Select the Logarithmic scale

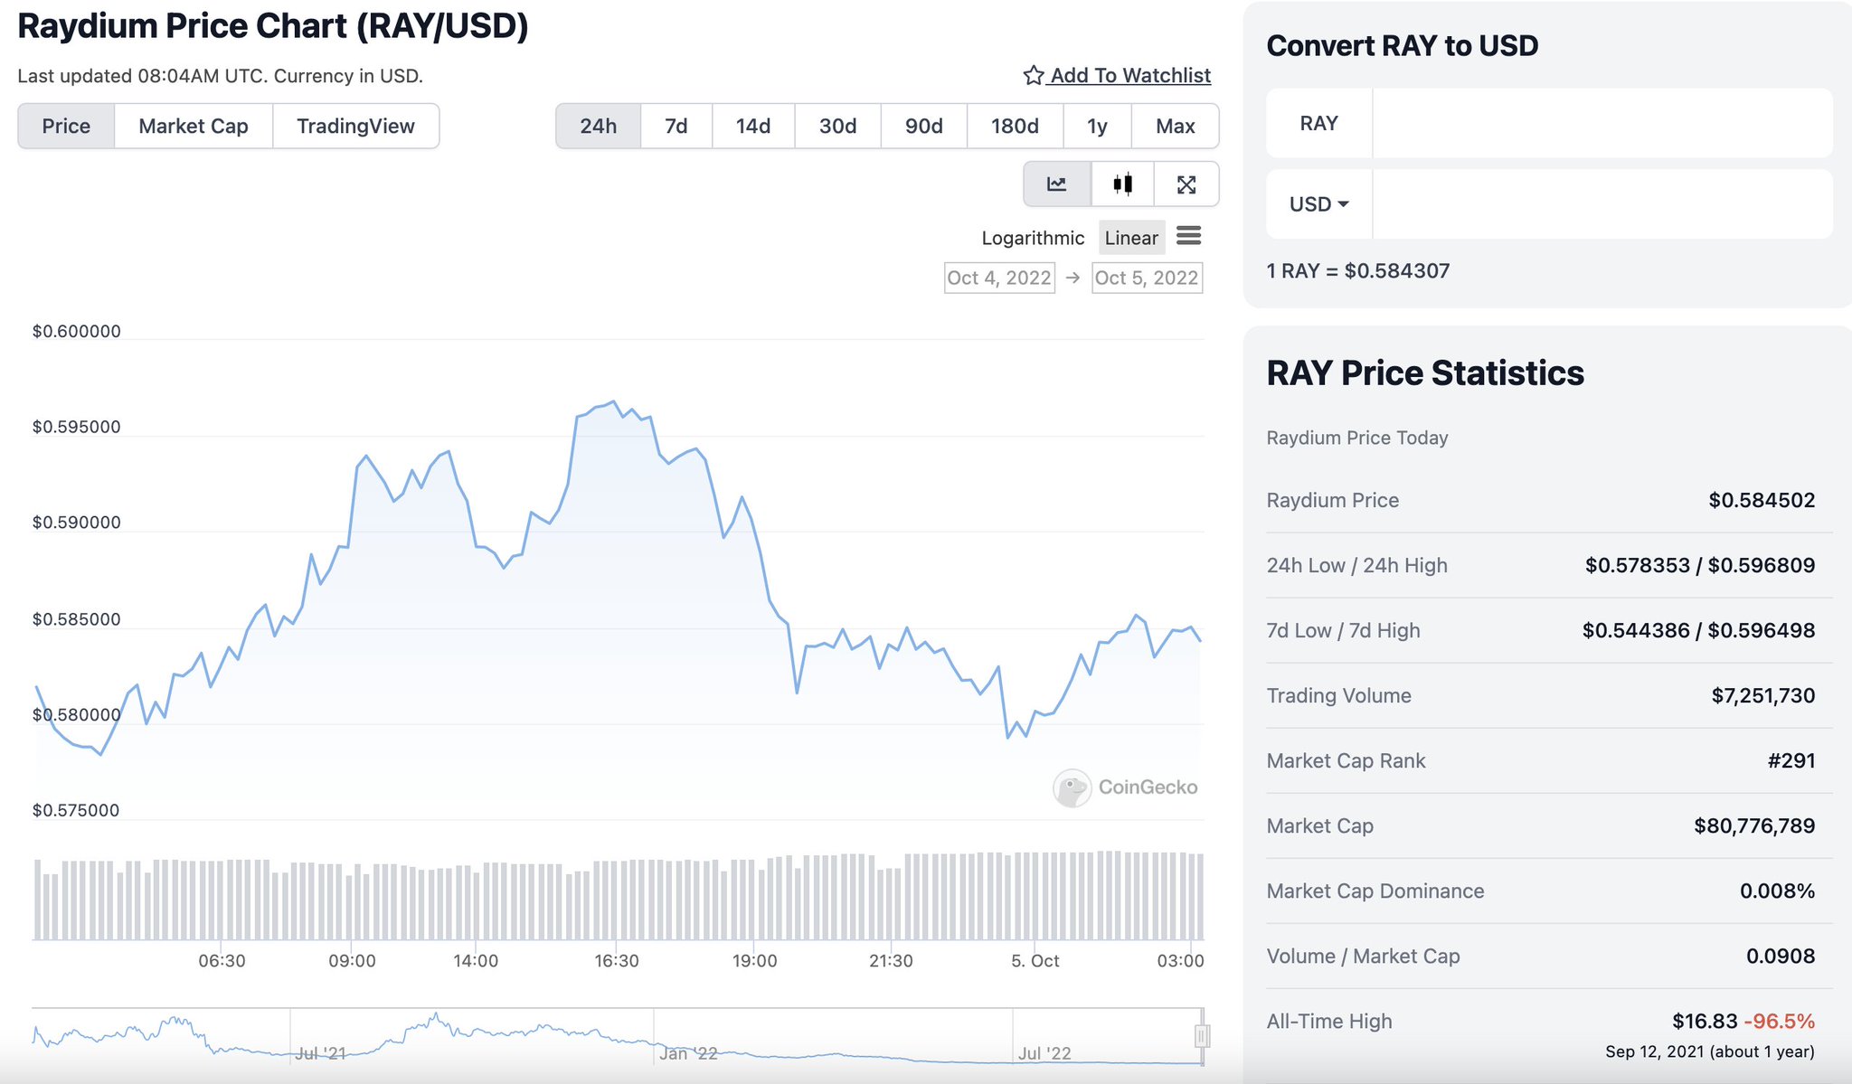click(x=1033, y=238)
